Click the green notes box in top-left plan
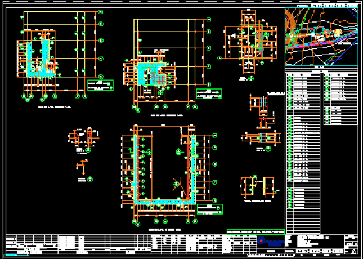This screenshot has width=363, height=259. tap(100, 85)
